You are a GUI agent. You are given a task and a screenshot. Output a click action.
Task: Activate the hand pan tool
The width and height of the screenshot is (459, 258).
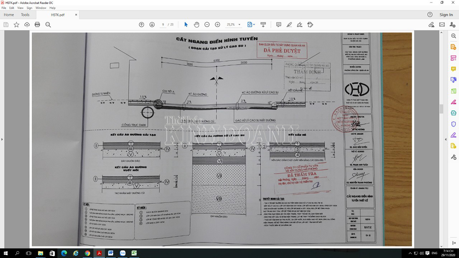197,24
